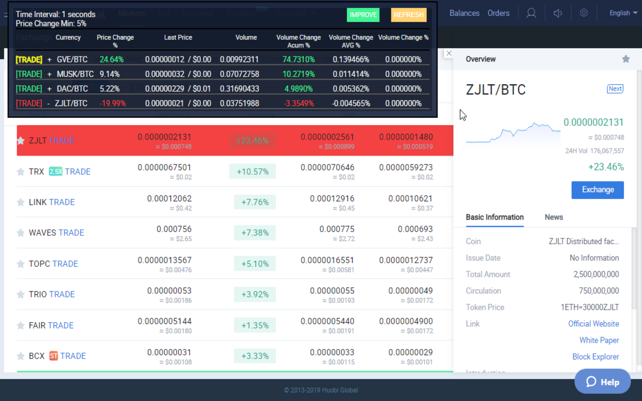The width and height of the screenshot is (642, 401).
Task: Open the Block Explorer link
Action: (x=595, y=357)
